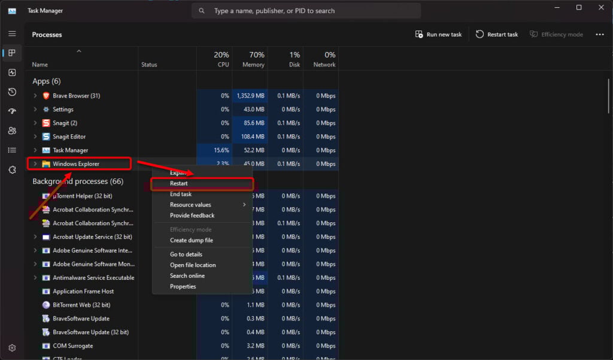Expand the Windows Explorer process group
This screenshot has width=613, height=360.
[35, 164]
